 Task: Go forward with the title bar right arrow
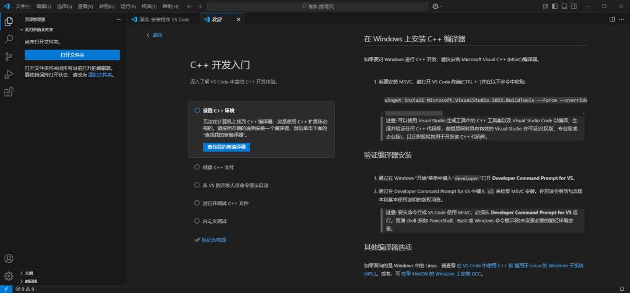[199, 6]
